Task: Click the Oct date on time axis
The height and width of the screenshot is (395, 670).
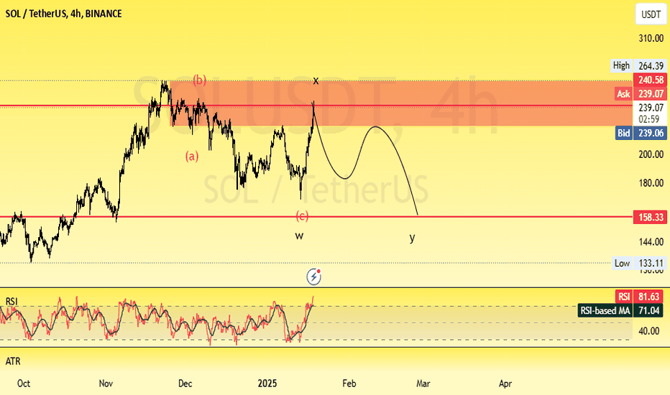Action: tap(24, 384)
